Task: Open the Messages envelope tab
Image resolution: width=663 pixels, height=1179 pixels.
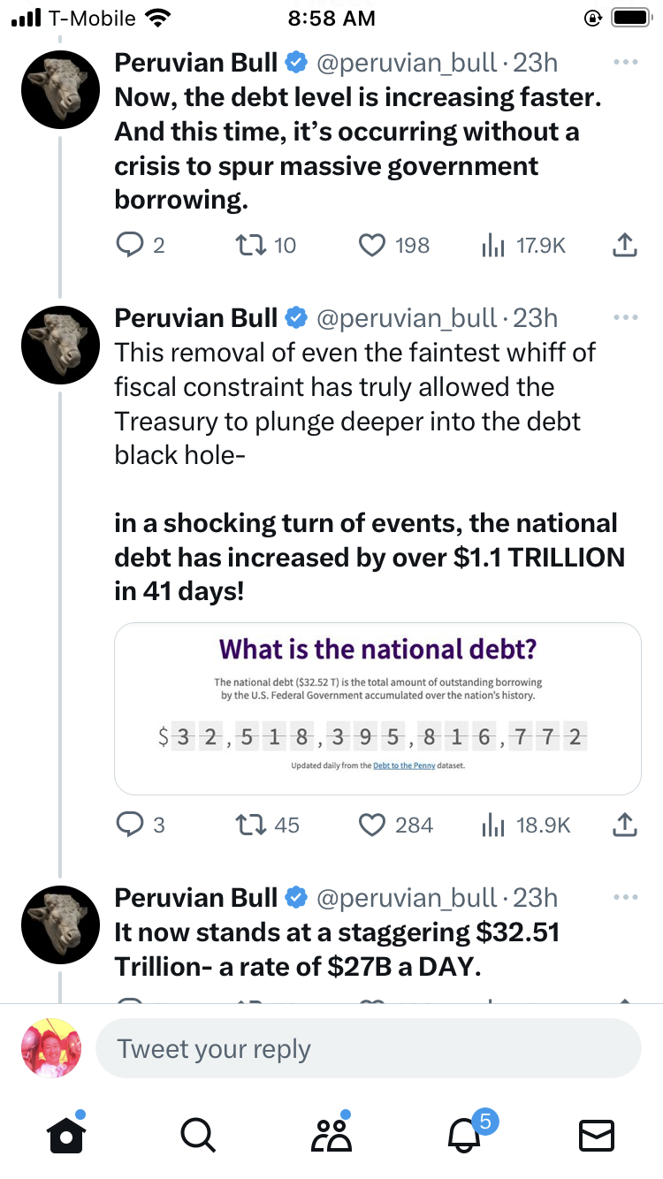Action: (x=597, y=1135)
